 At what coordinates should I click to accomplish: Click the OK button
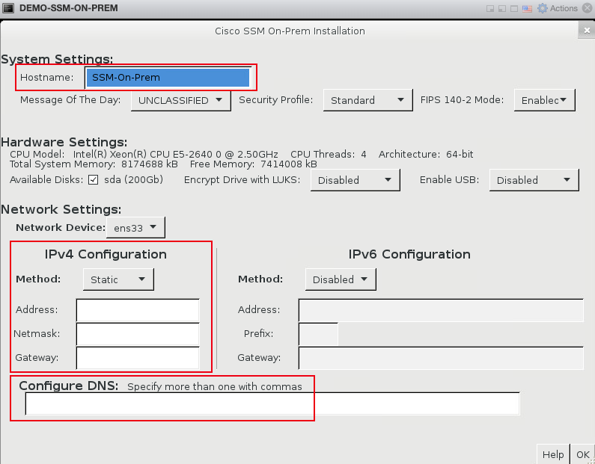point(582,454)
